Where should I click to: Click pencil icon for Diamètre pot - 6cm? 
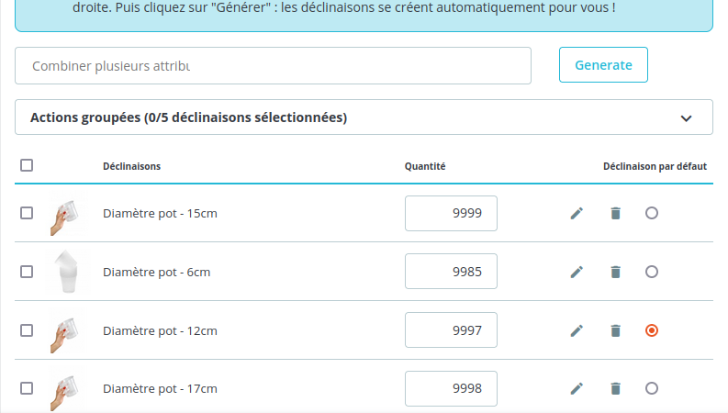click(577, 272)
